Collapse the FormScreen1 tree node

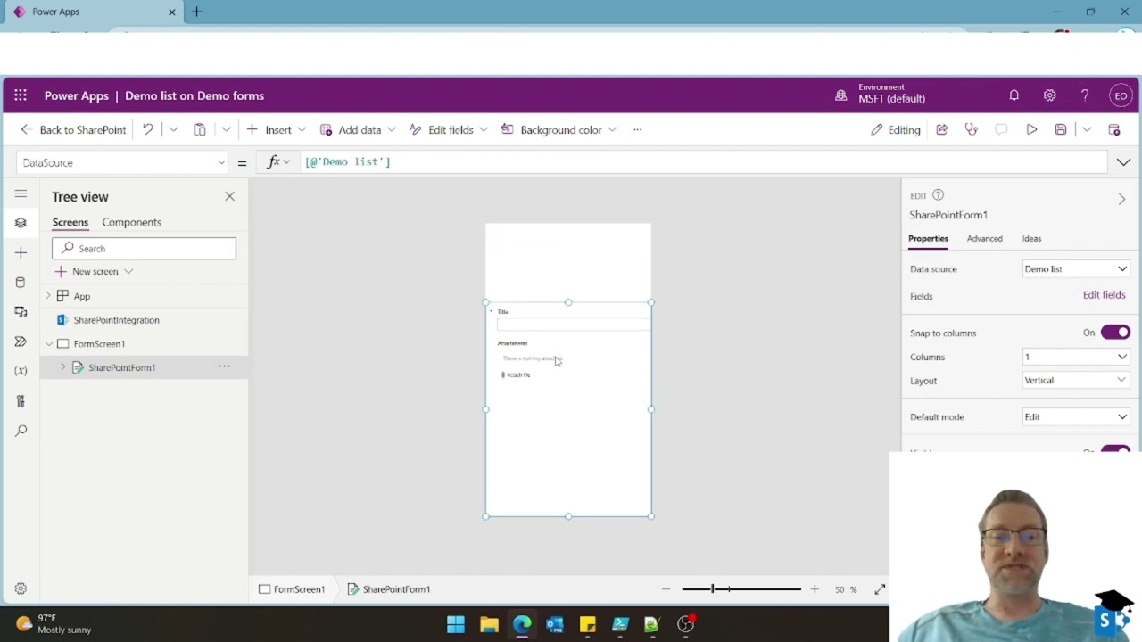tap(48, 343)
